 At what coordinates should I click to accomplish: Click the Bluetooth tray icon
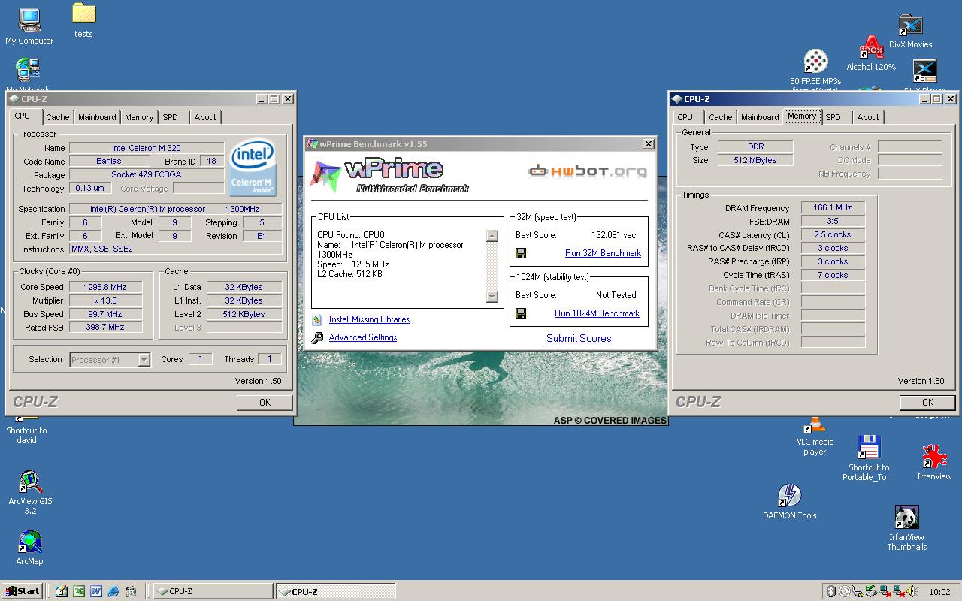831,591
